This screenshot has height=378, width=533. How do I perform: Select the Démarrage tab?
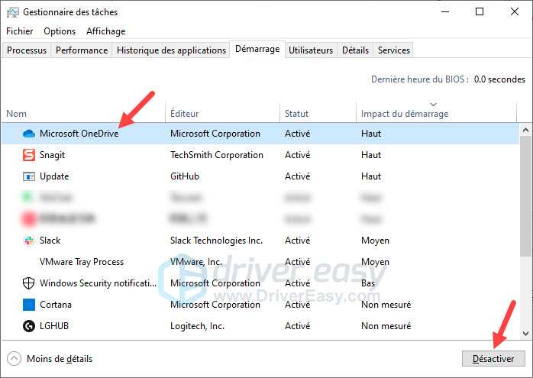[257, 50]
